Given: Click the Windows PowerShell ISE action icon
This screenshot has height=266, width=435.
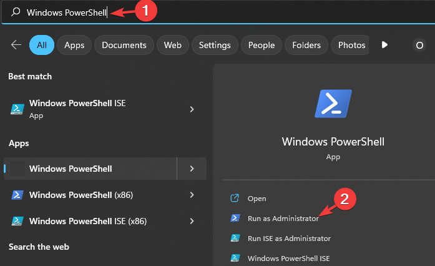Looking at the screenshot, I should coord(235,259).
